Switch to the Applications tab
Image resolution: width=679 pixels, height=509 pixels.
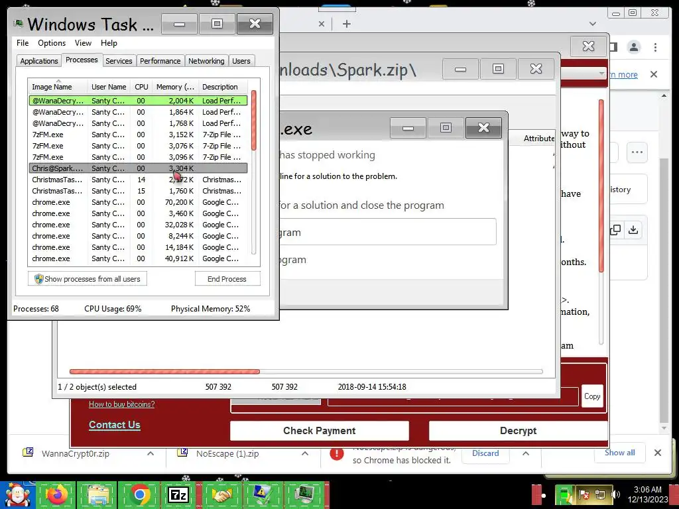coord(39,61)
